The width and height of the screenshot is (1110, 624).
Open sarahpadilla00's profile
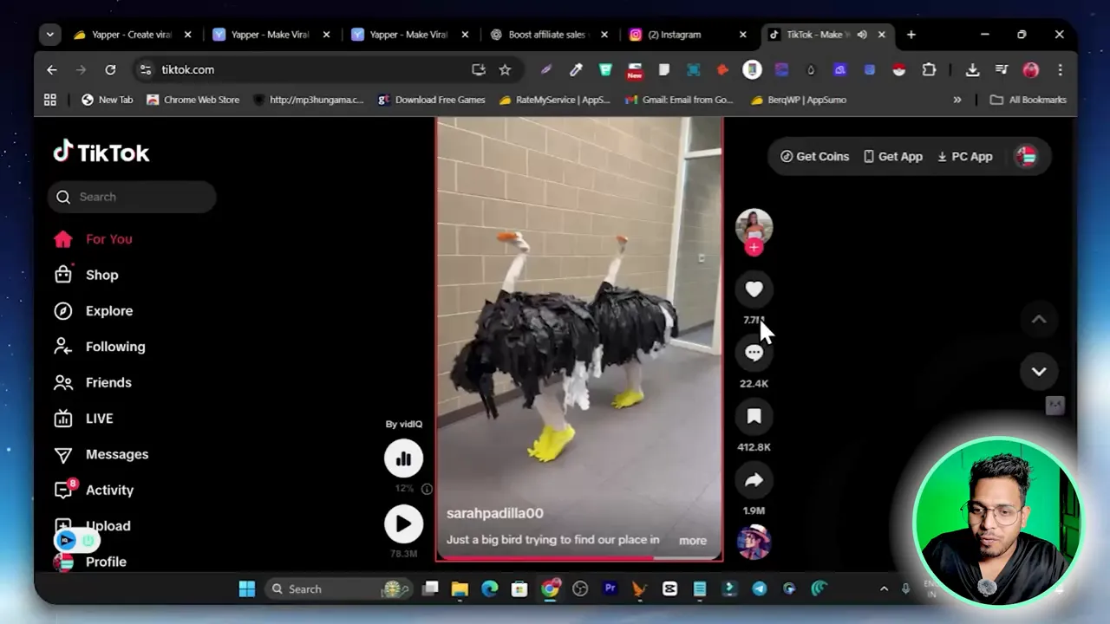coord(494,513)
